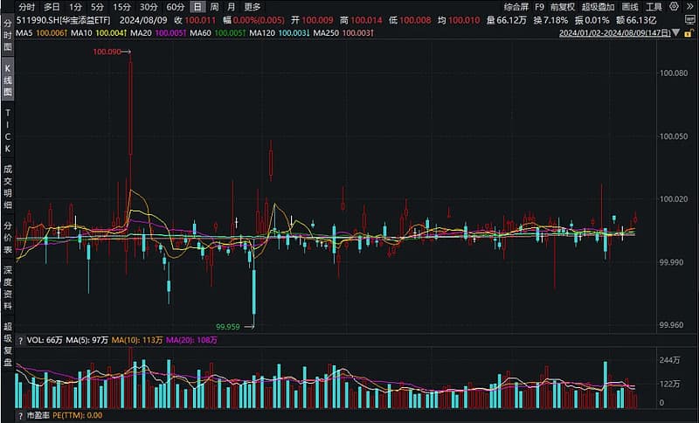Screen dimensions: 699x423
Task: Open the date range dropdown arrow
Action: click(676, 33)
